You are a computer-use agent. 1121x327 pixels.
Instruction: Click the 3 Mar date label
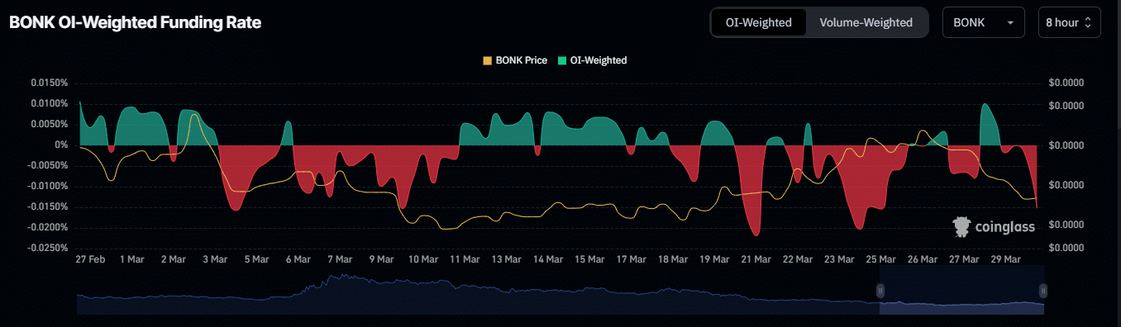click(x=214, y=259)
